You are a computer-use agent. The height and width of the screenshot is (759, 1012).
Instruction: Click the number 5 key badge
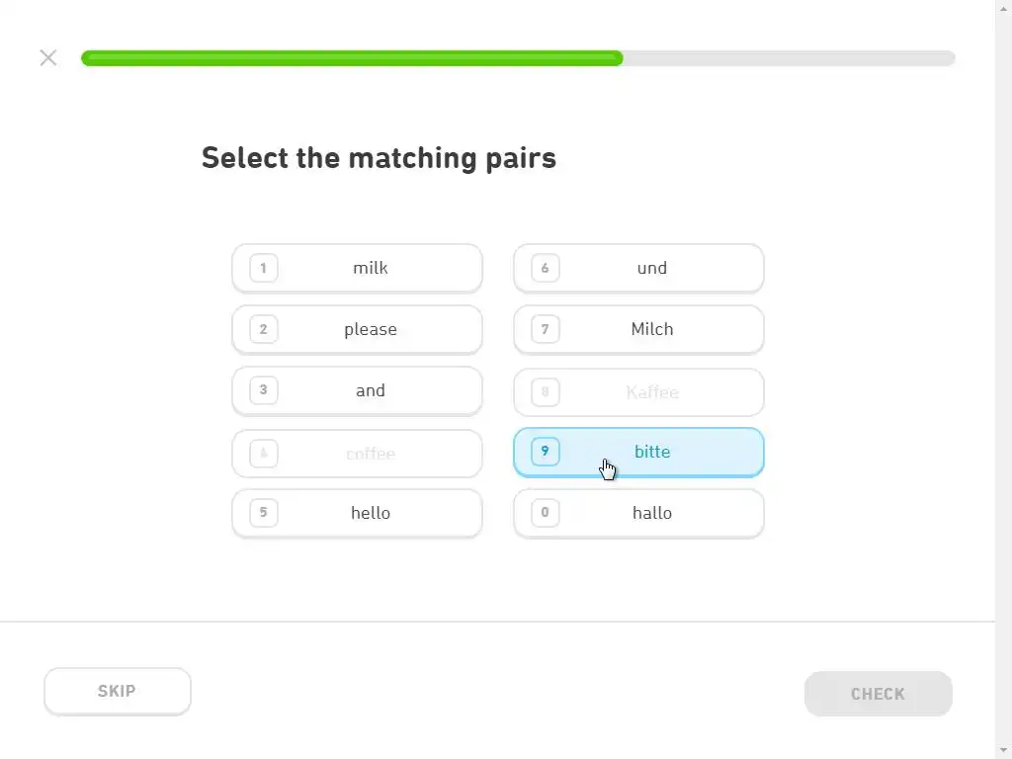(x=264, y=513)
